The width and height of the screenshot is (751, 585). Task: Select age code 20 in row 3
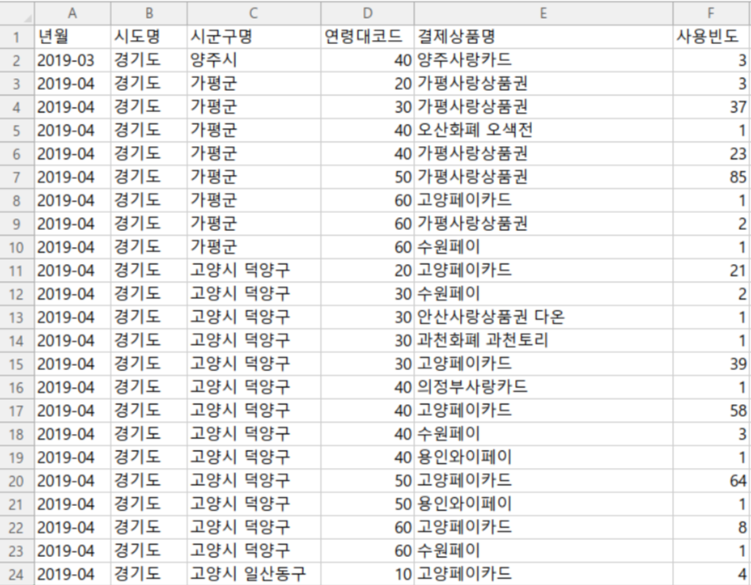point(367,83)
